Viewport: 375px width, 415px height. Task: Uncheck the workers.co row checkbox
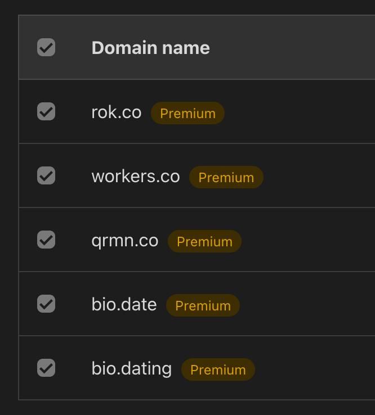[46, 176]
